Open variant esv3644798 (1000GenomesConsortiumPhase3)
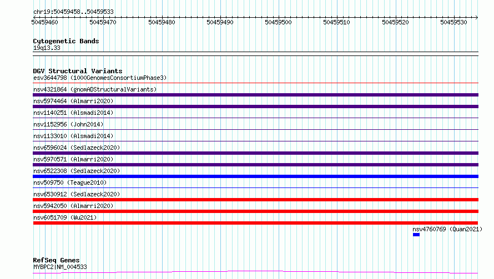The height and width of the screenshot is (279, 494). click(100, 78)
